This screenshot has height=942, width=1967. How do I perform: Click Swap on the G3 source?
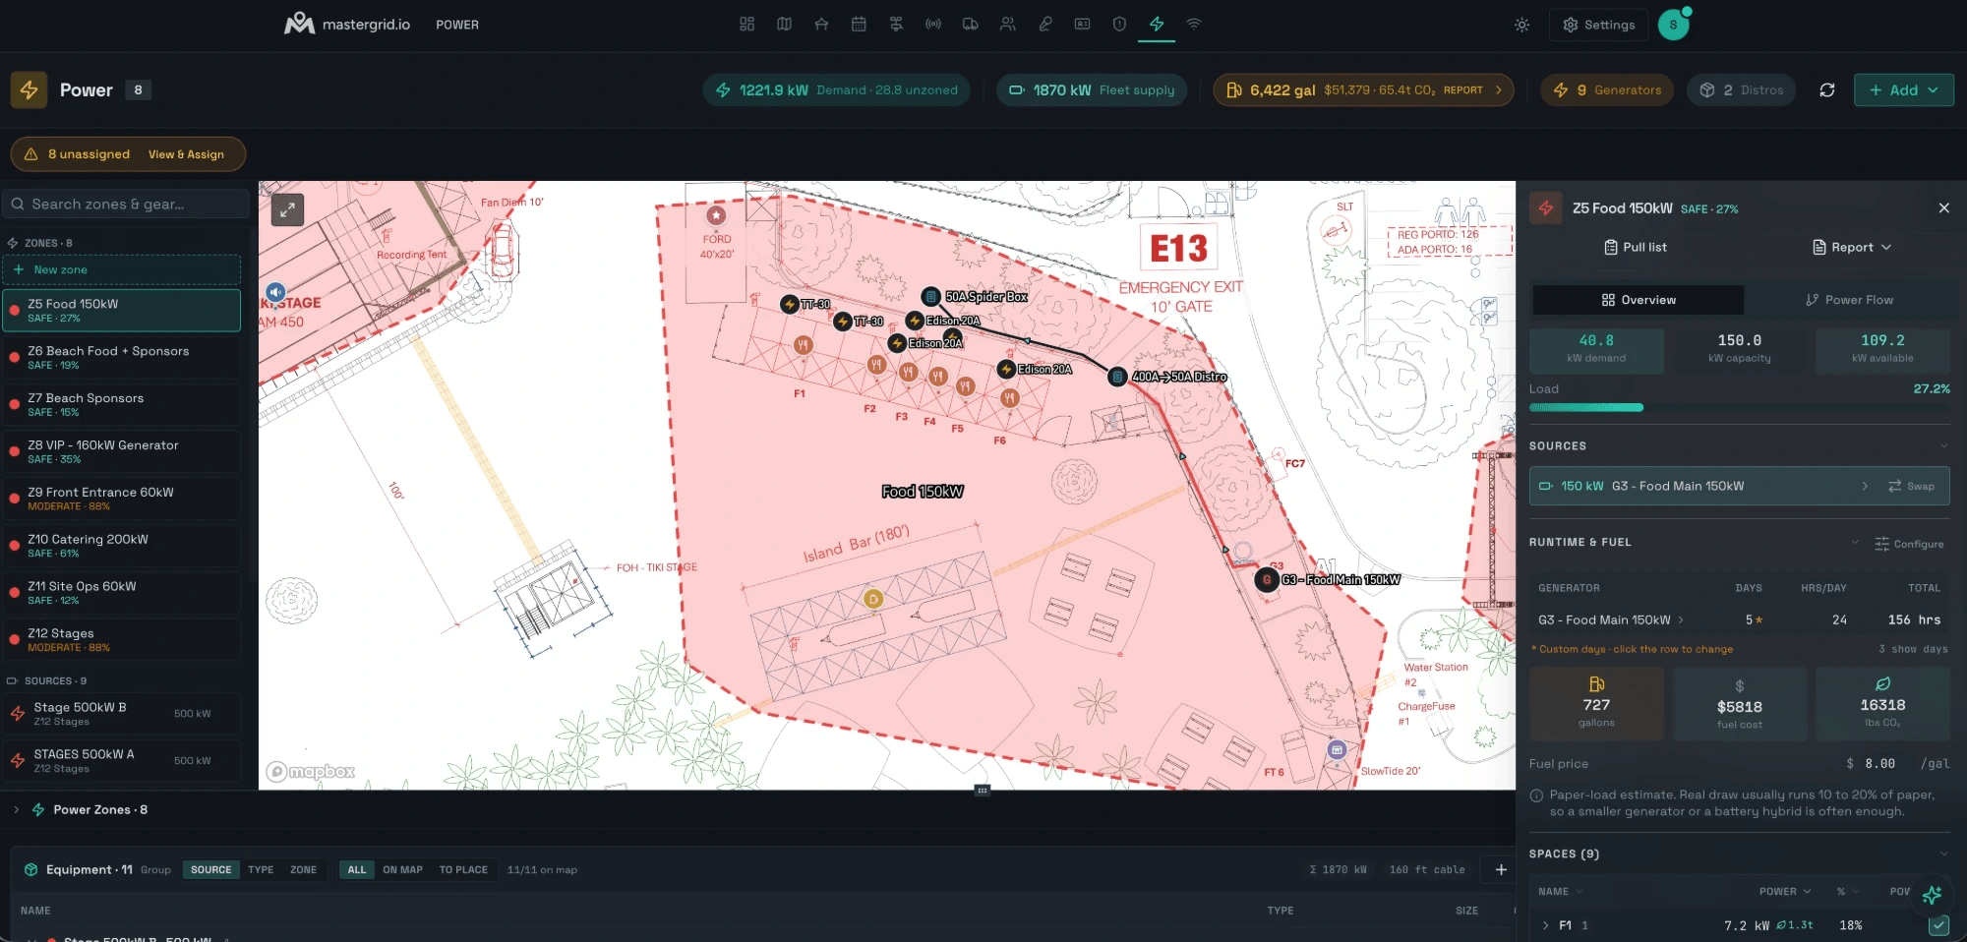coord(1911,486)
